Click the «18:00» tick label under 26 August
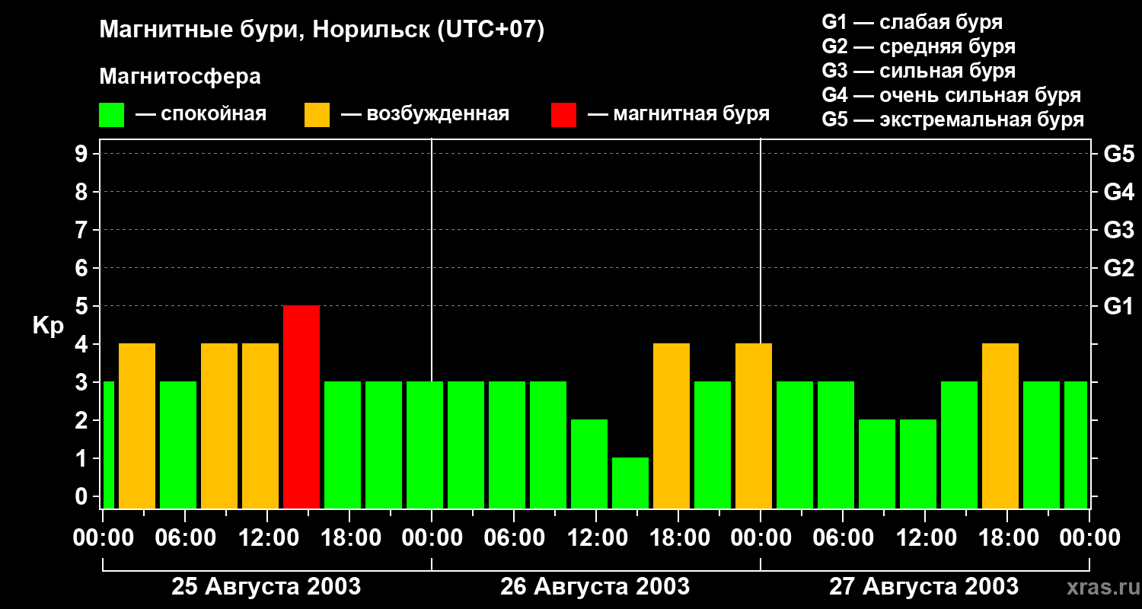This screenshot has width=1142, height=609. tap(678, 537)
